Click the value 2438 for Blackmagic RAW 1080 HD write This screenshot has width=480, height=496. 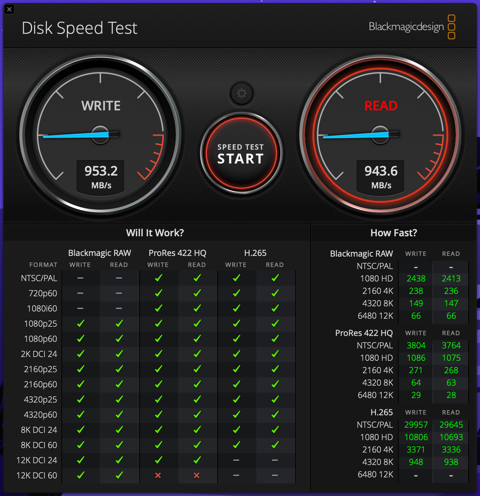coord(416,278)
